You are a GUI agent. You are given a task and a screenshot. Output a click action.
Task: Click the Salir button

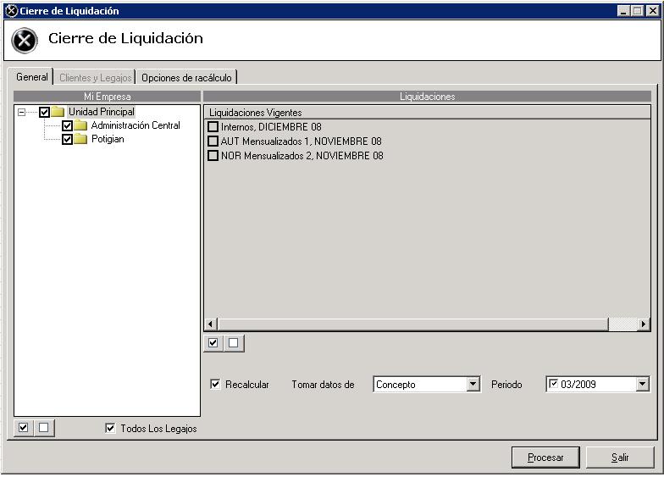pyautogui.click(x=620, y=458)
